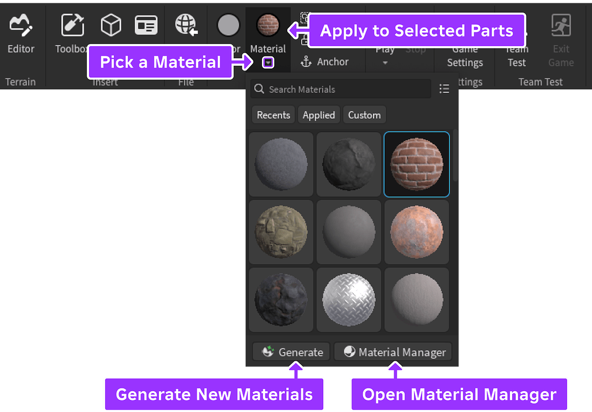This screenshot has width=592, height=412.
Task: Open the Toolbox
Action: pyautogui.click(x=72, y=25)
